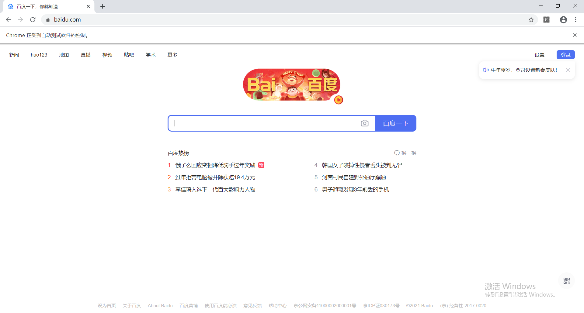
Task: Click footer link 帮助中心
Action: (x=278, y=306)
